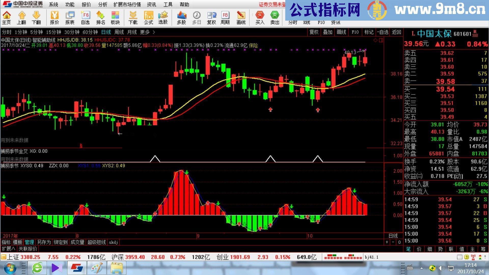Click the 下载 data download icon
The height and width of the screenshot is (275, 489).
133,18
